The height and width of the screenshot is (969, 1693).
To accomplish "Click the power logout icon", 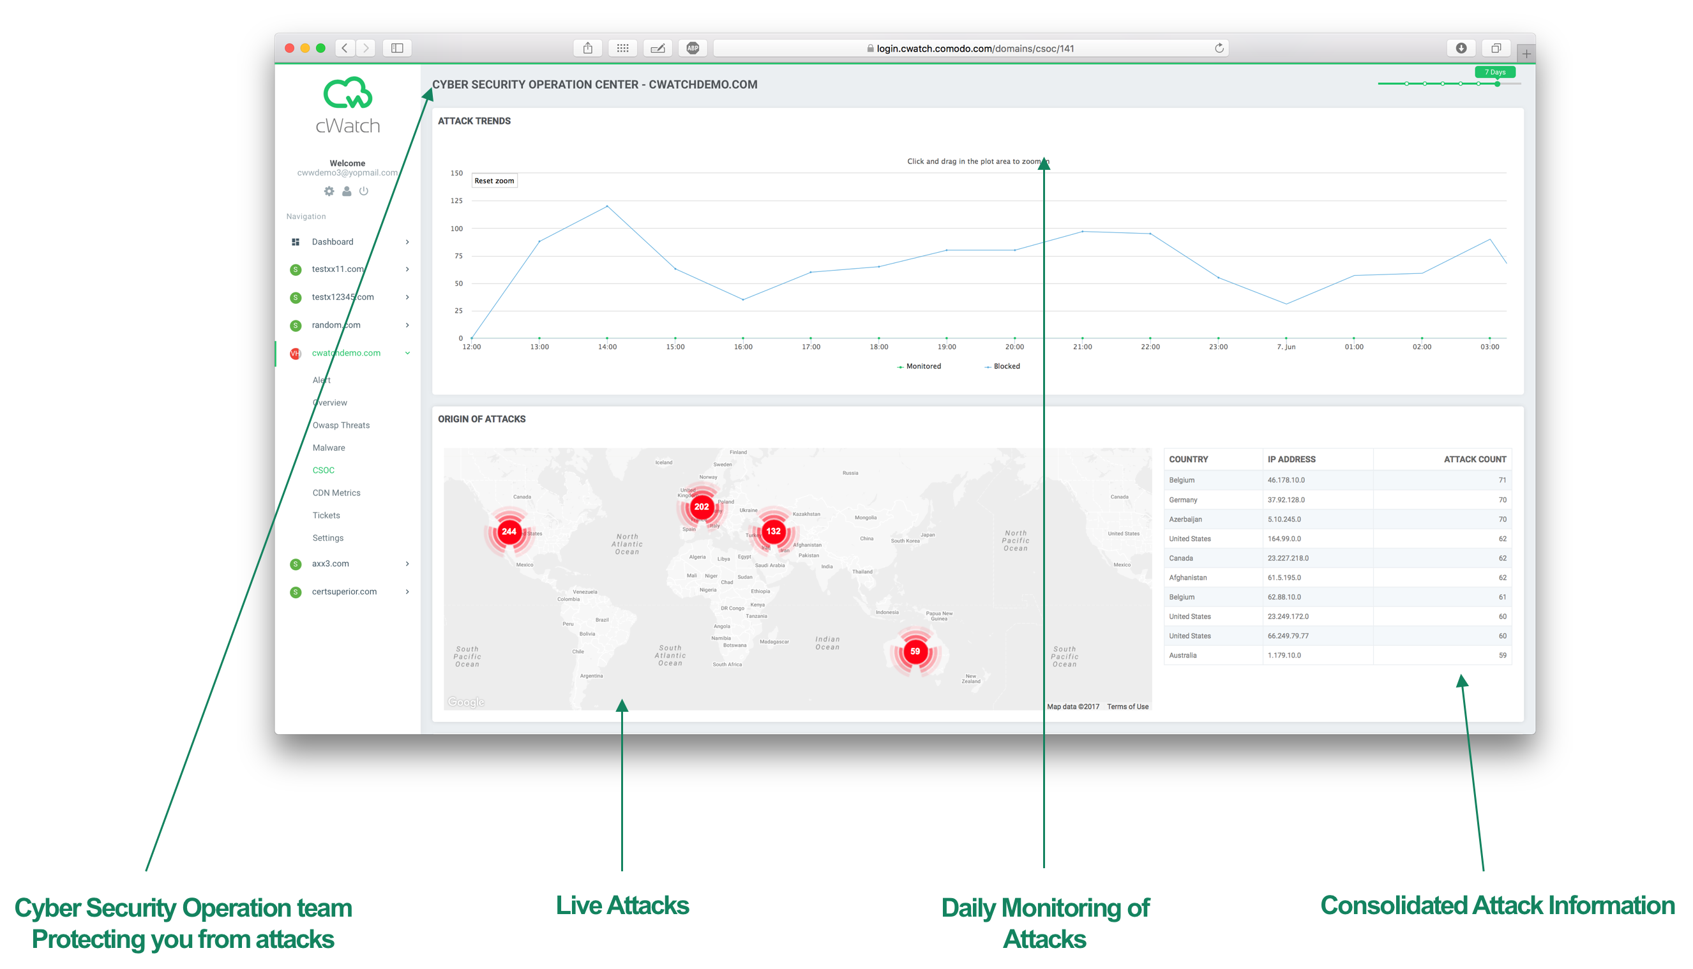I will tap(364, 191).
